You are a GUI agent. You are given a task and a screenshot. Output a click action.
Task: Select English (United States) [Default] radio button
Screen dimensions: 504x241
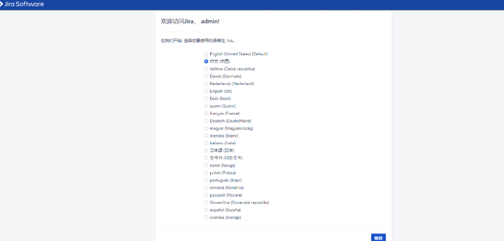coord(207,54)
